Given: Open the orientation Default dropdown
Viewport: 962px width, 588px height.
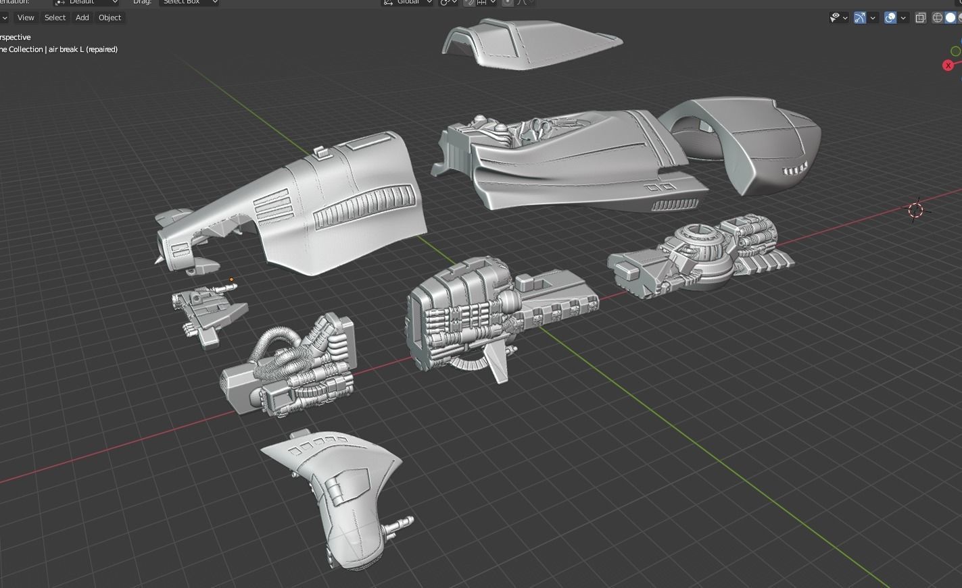Looking at the screenshot, I should (x=86, y=2).
